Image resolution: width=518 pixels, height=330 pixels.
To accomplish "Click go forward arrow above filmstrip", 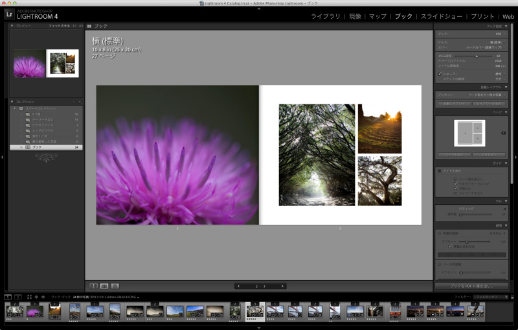I will pyautogui.click(x=43, y=297).
